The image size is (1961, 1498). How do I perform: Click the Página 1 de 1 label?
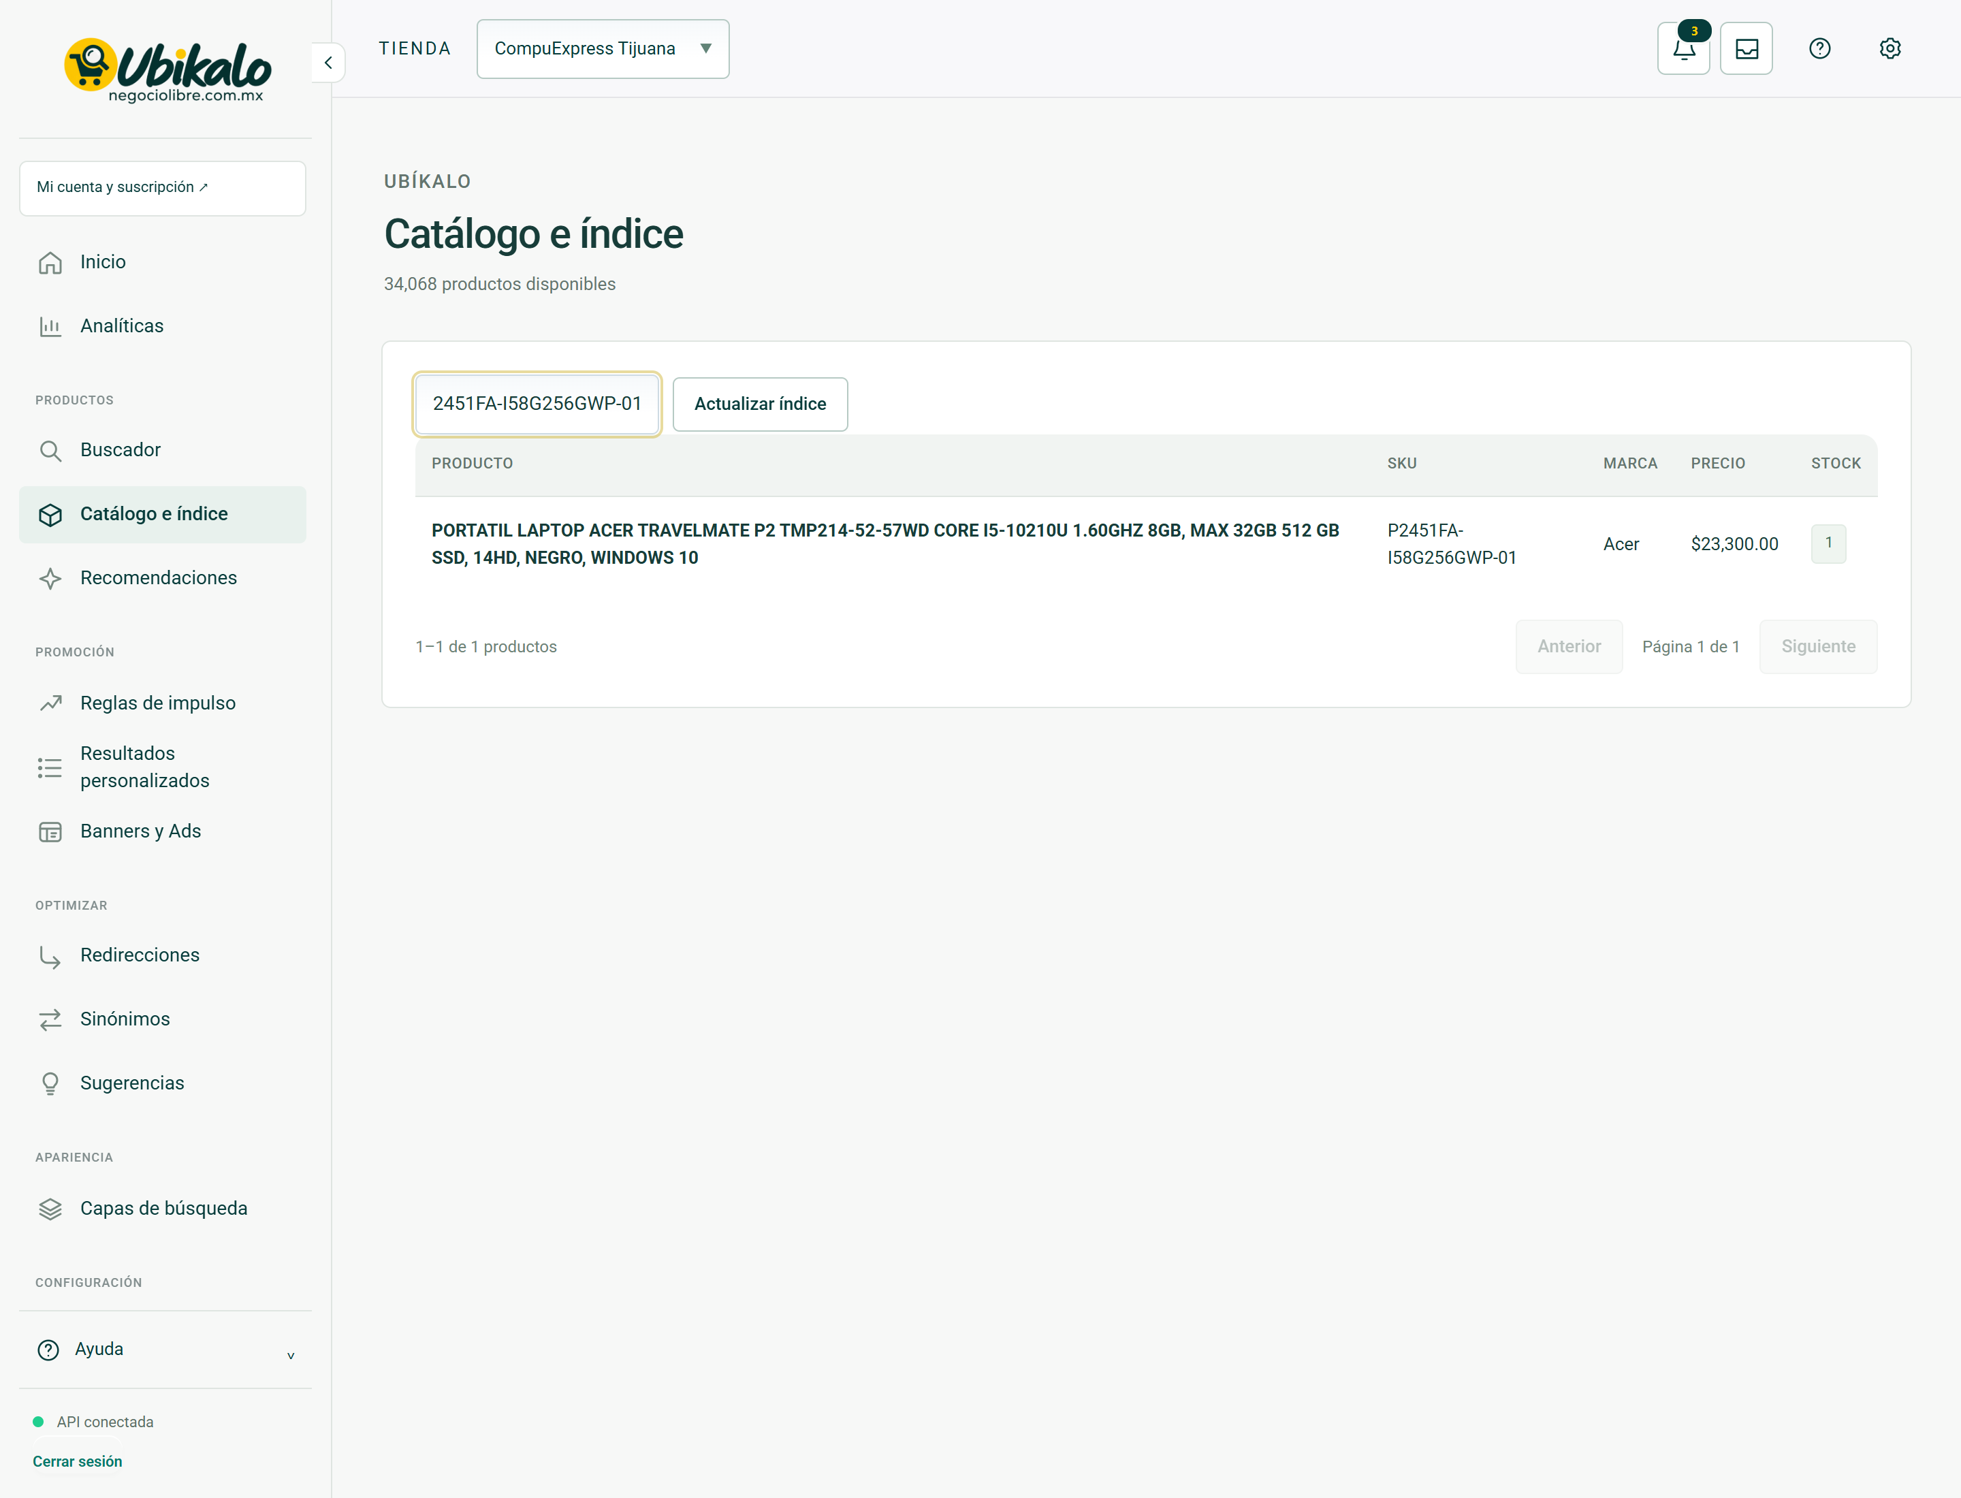1690,646
